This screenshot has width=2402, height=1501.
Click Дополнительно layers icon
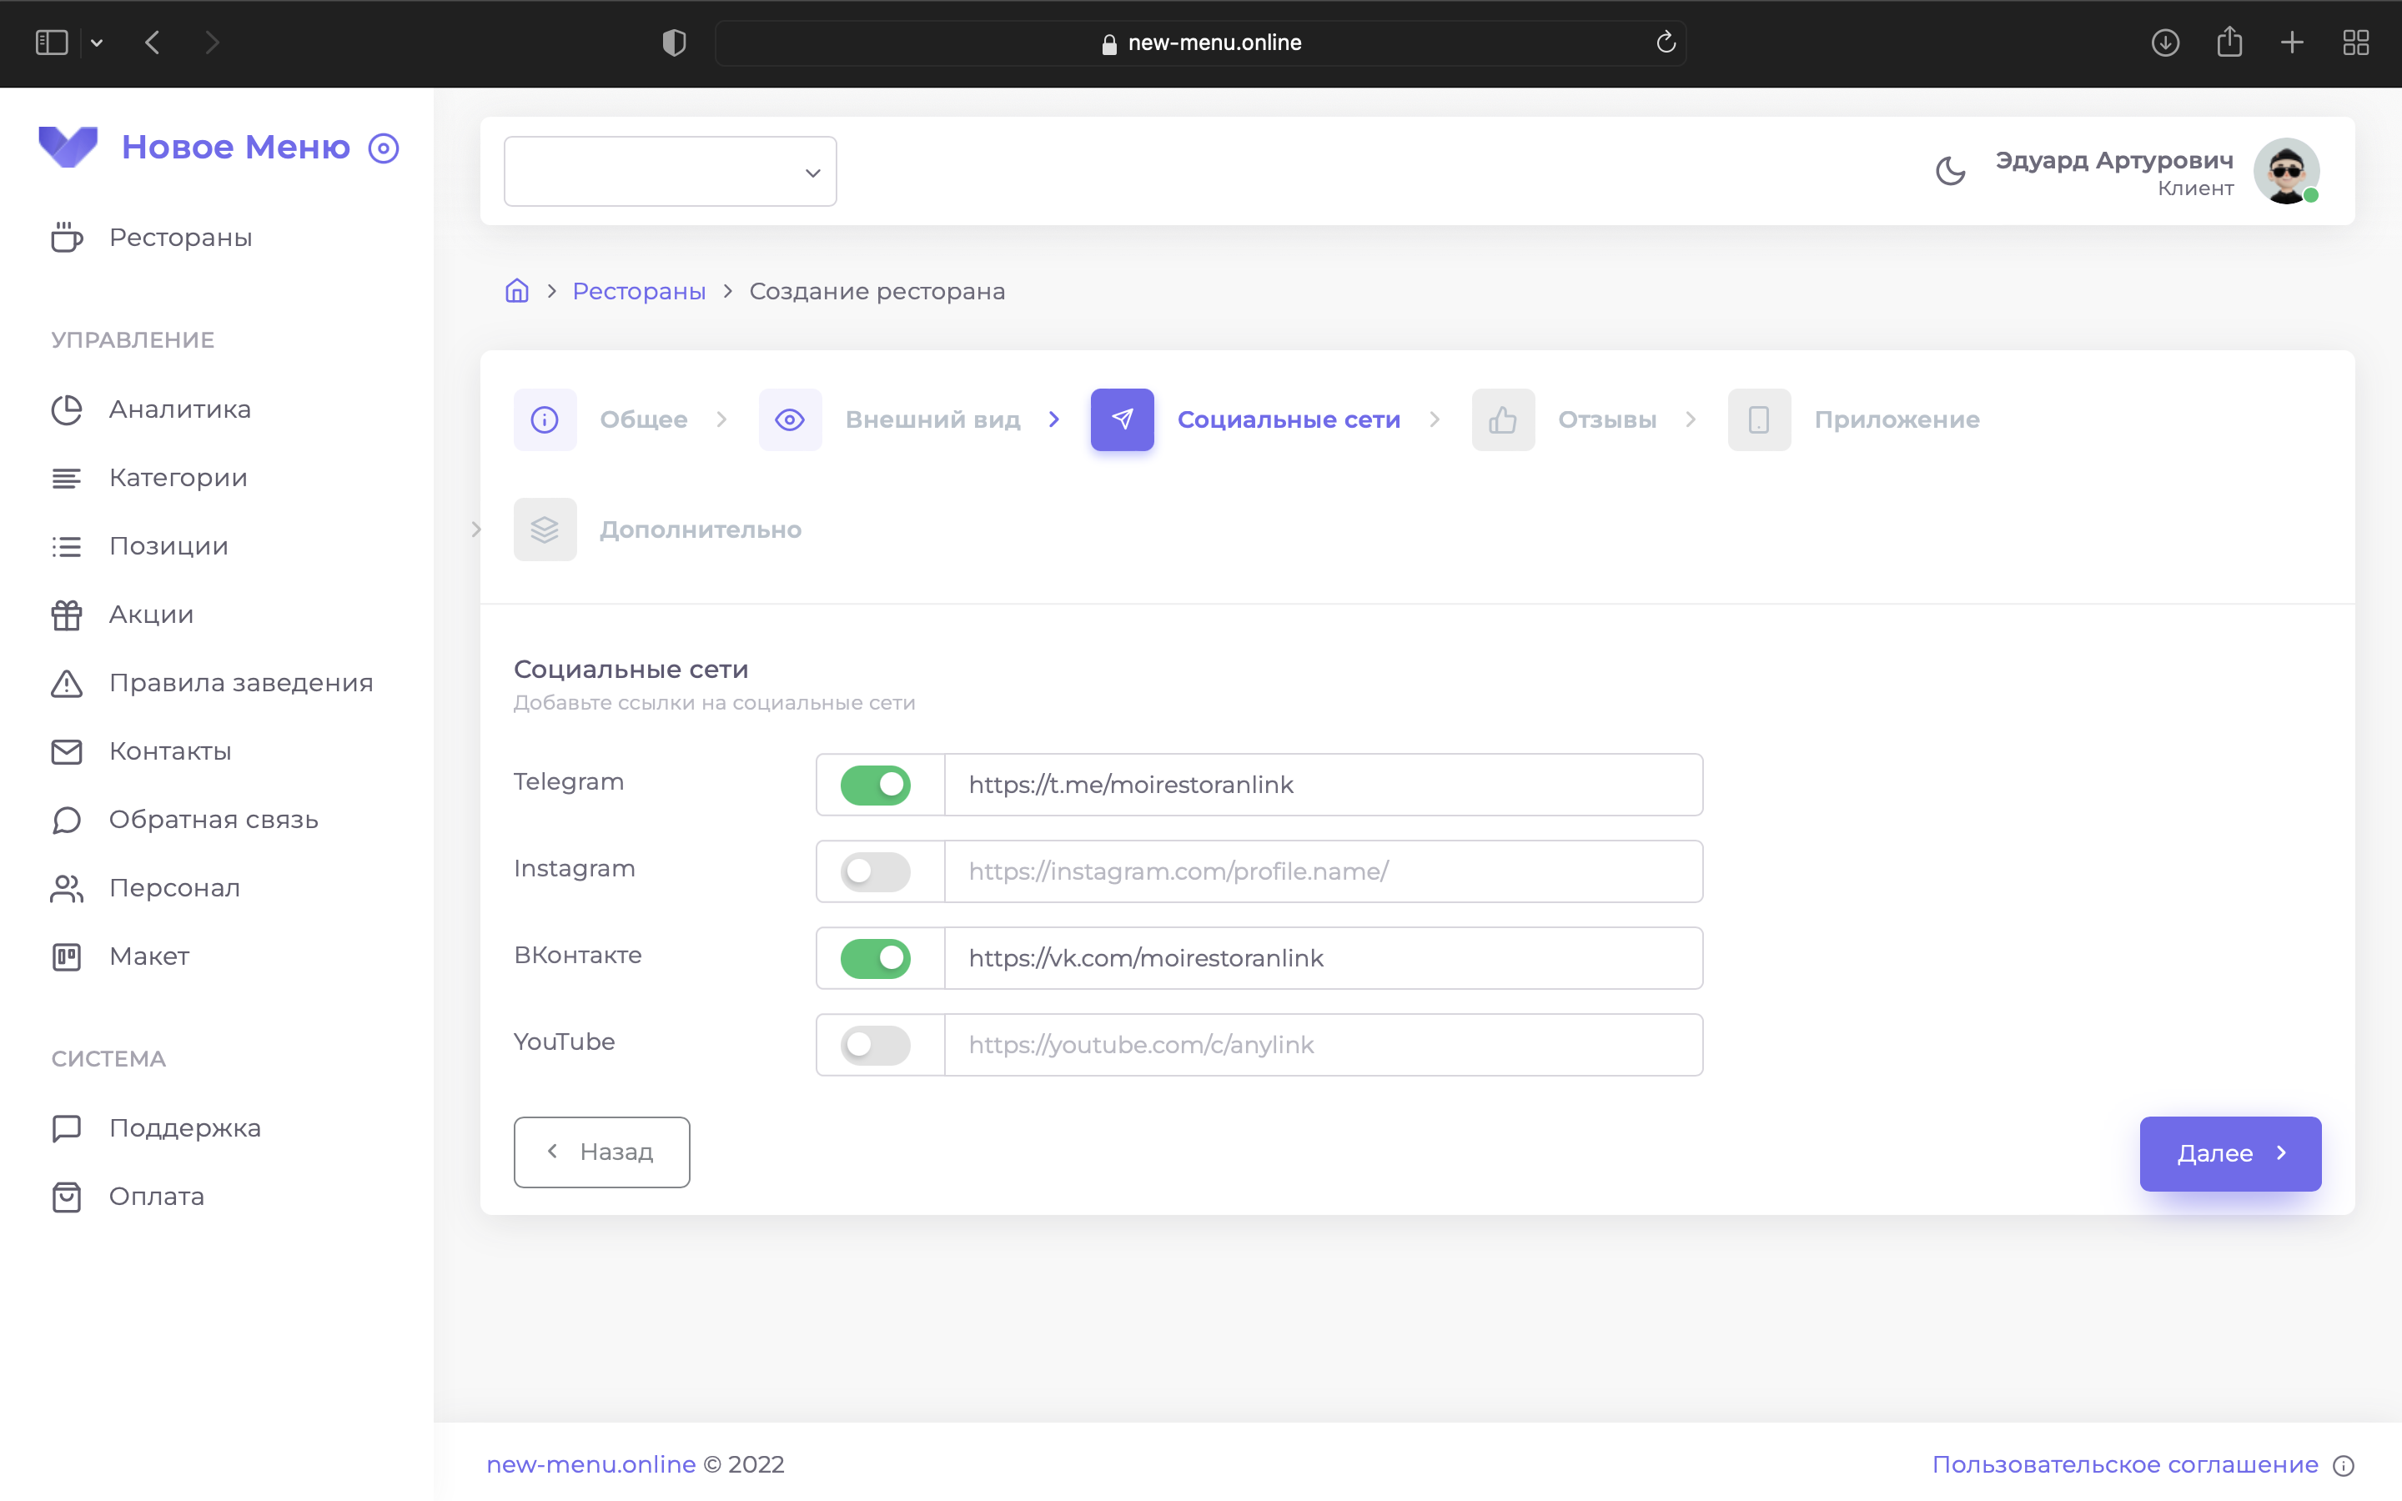[x=545, y=530]
